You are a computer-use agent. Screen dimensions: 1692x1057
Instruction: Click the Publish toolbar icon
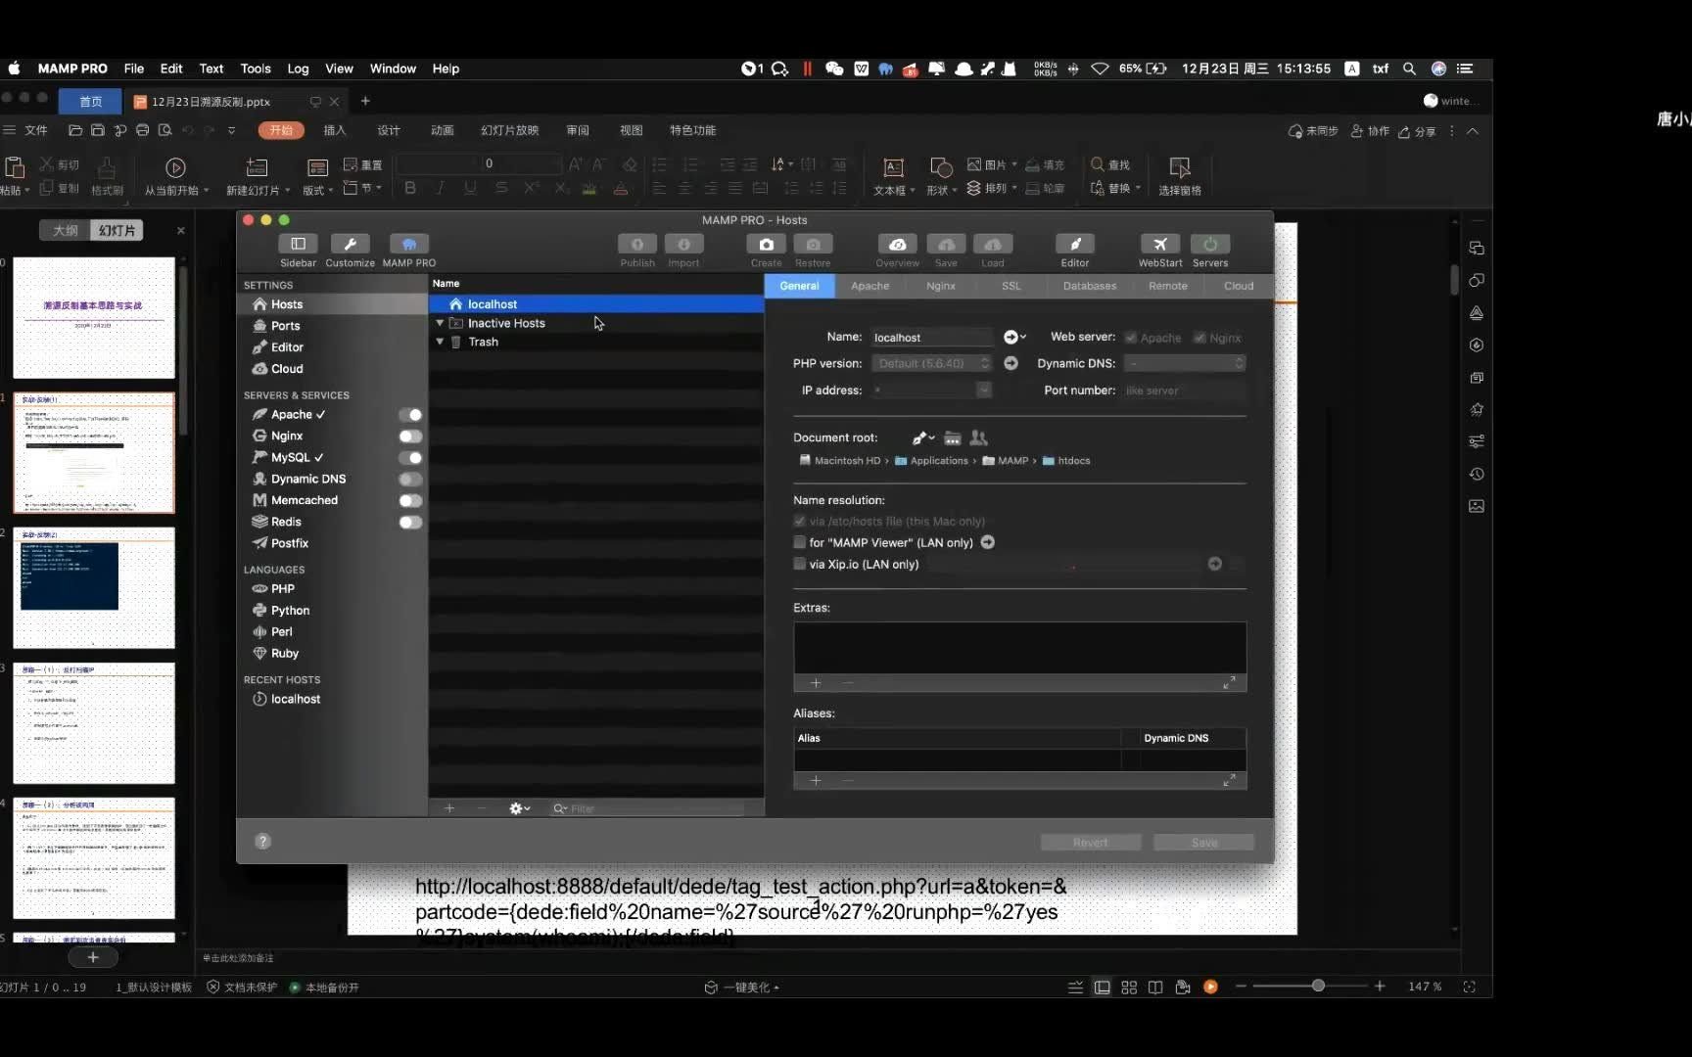(x=637, y=244)
